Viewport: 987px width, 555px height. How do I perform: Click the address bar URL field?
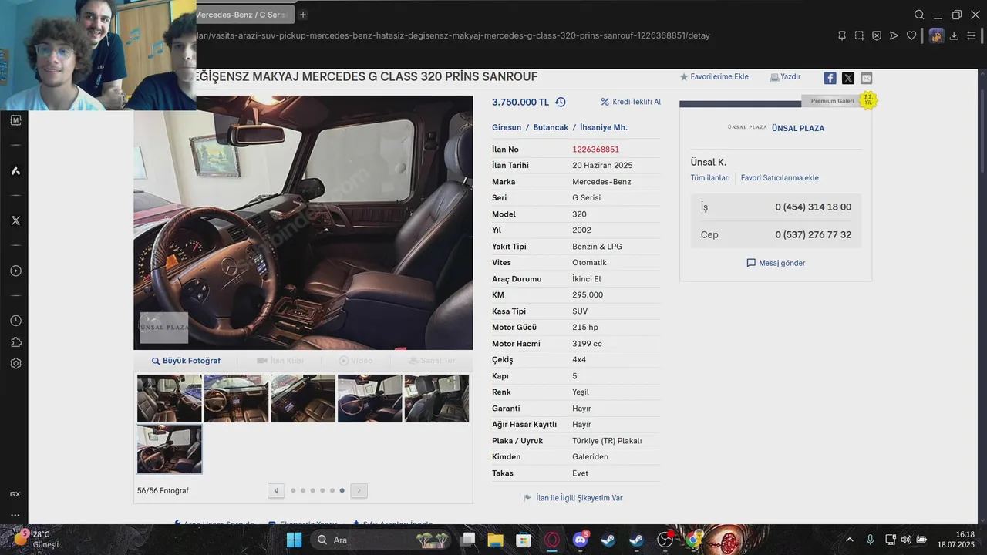[x=509, y=35]
